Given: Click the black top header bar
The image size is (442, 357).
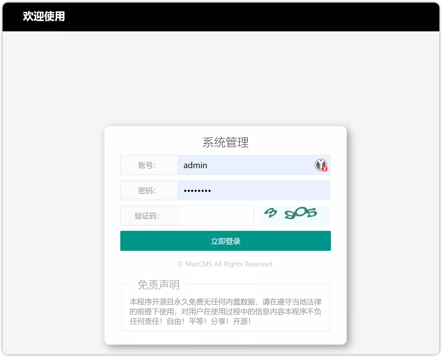Looking at the screenshot, I should coord(237,16).
